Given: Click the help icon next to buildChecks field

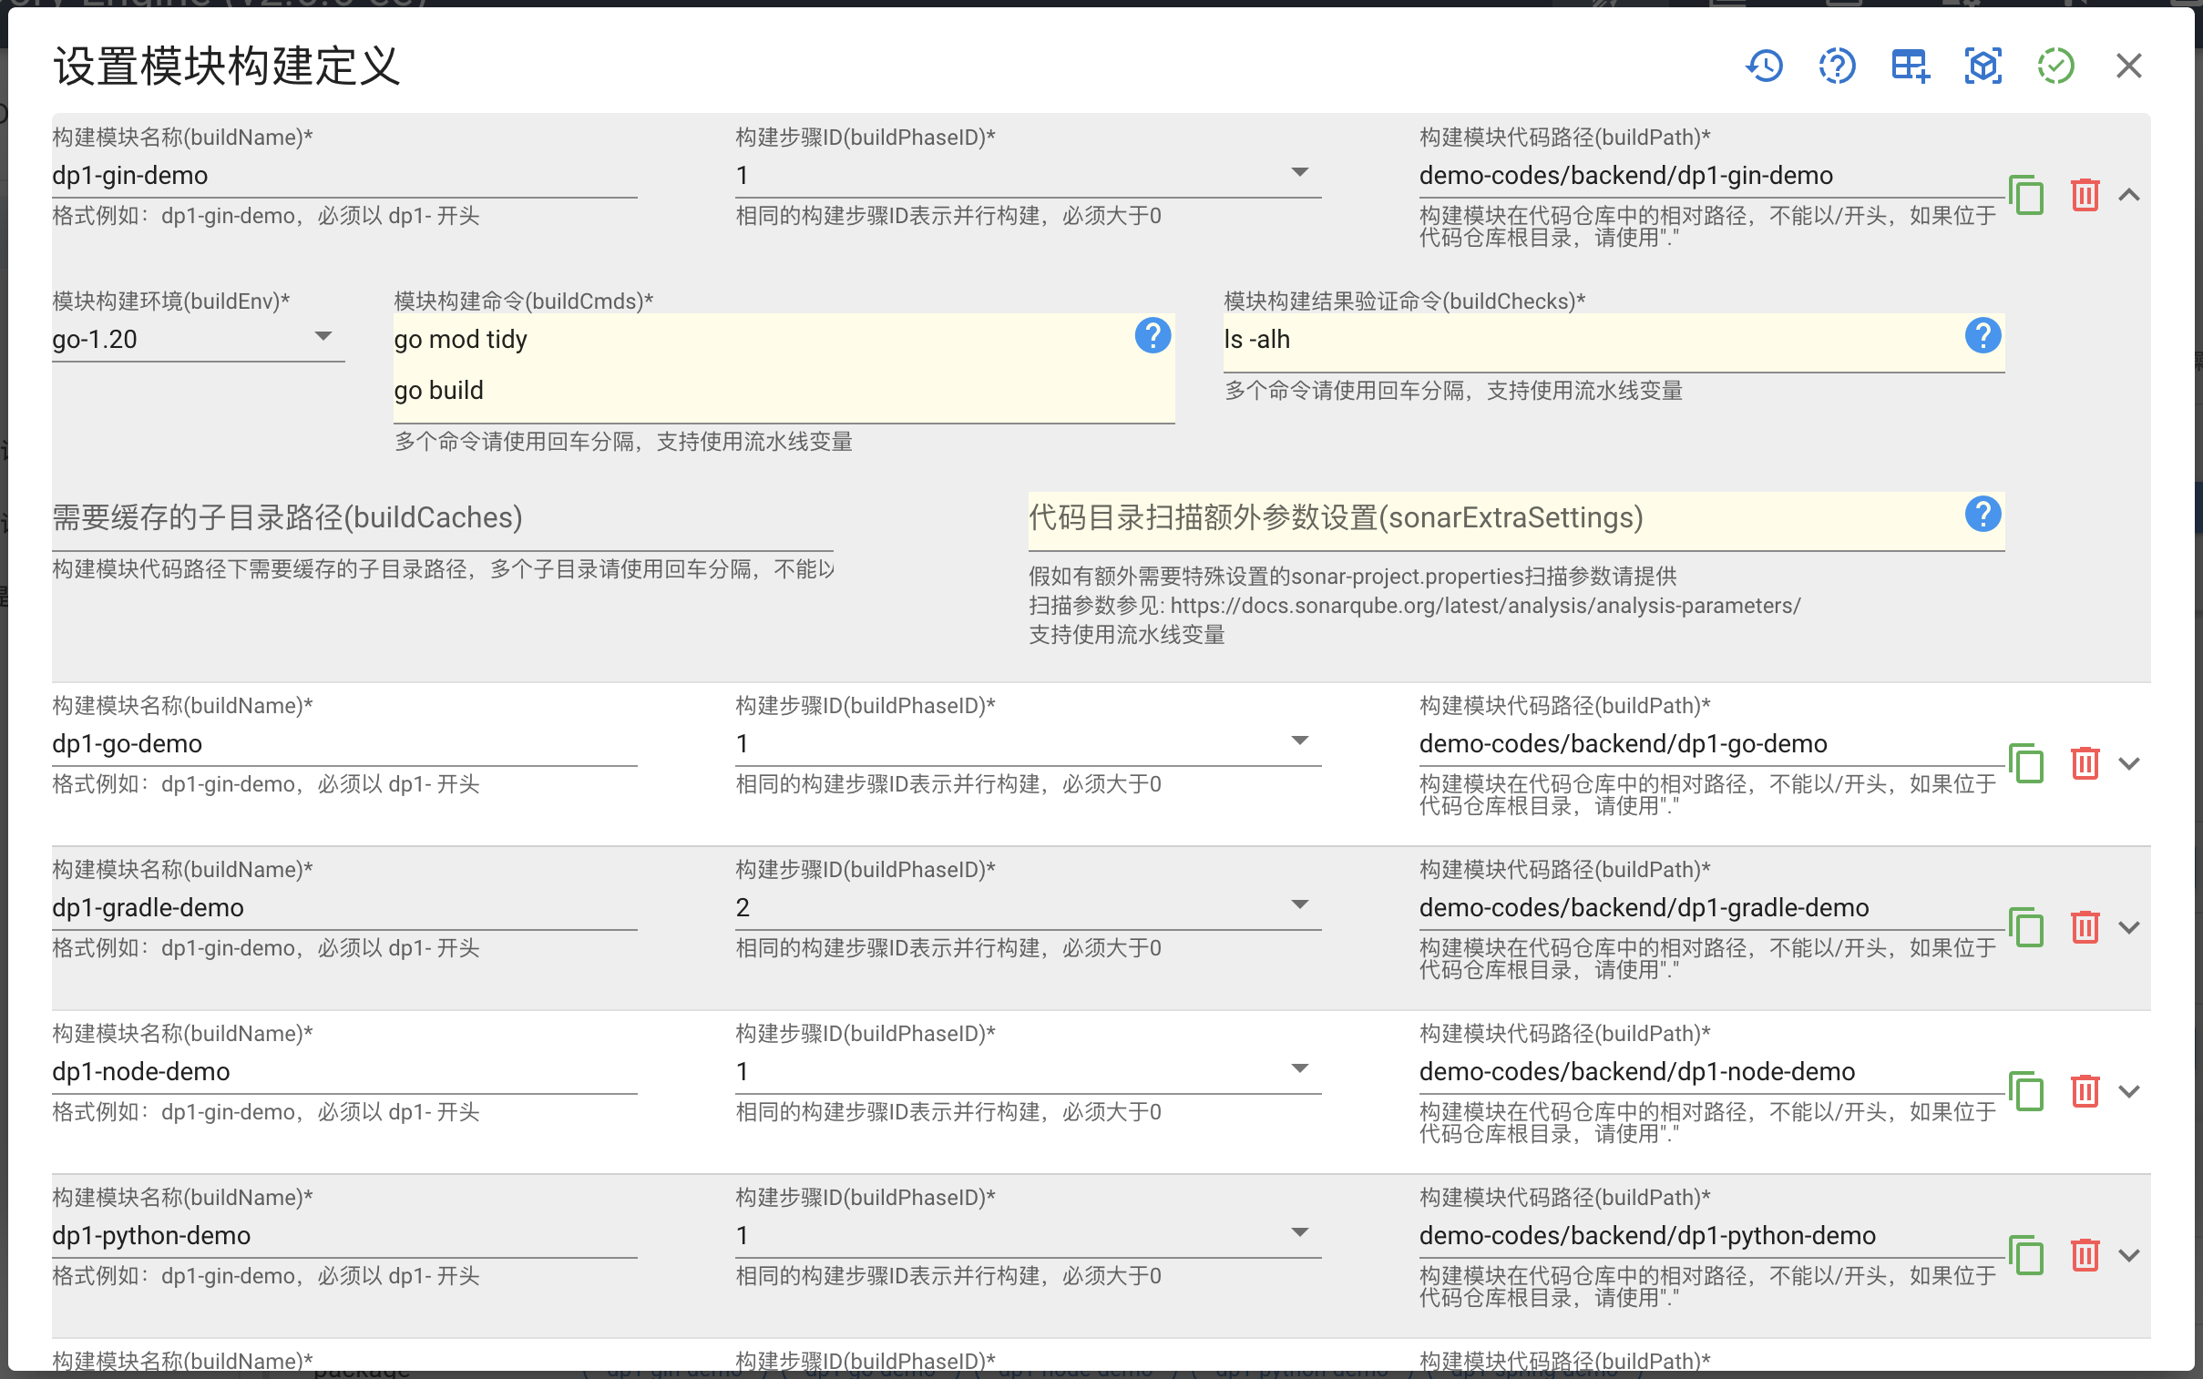Looking at the screenshot, I should [x=1984, y=336].
